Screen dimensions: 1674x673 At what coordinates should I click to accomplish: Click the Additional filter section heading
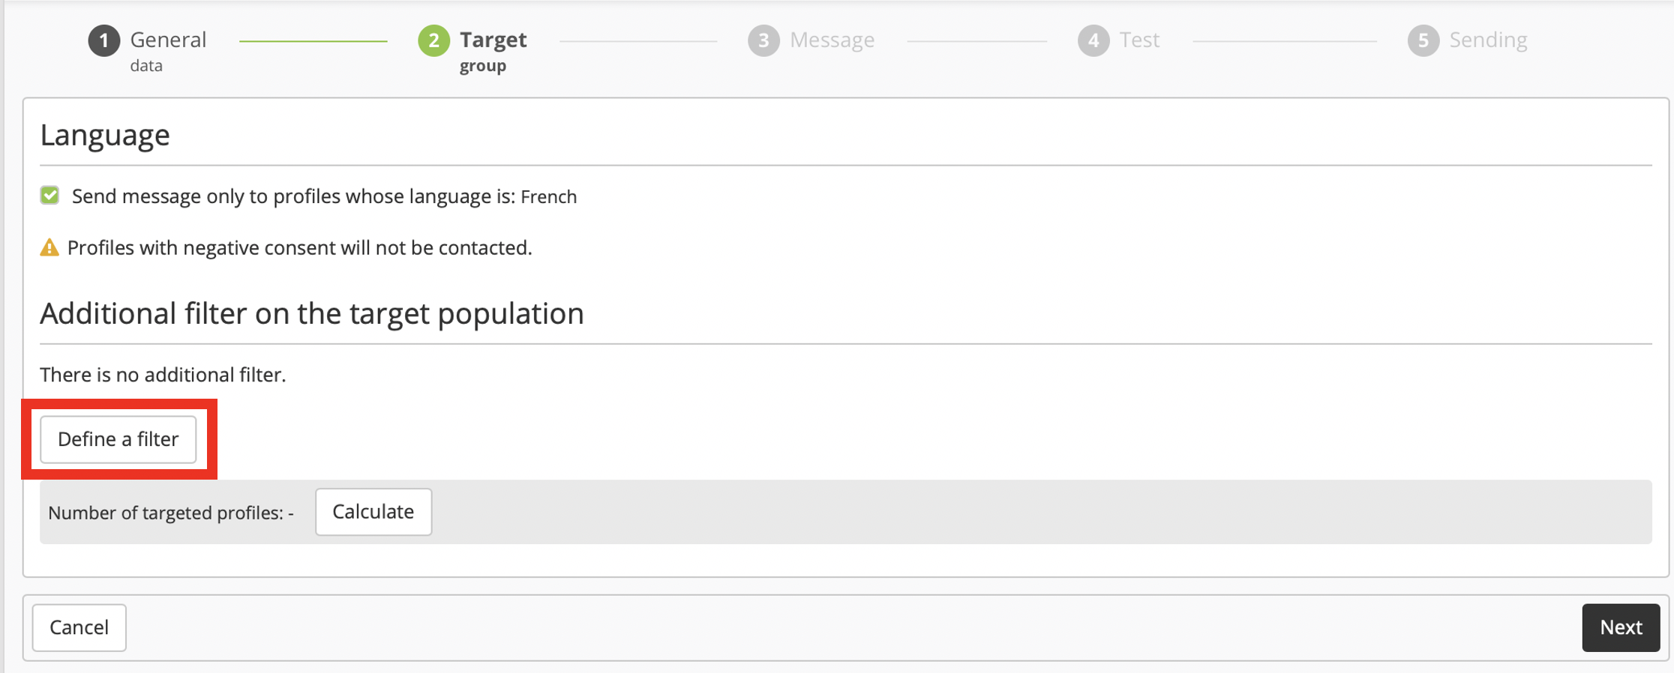[x=312, y=313]
